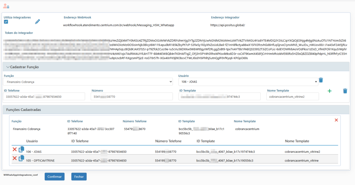Click the Funções Cadastradas section header
355x185 pixels.
24,110
